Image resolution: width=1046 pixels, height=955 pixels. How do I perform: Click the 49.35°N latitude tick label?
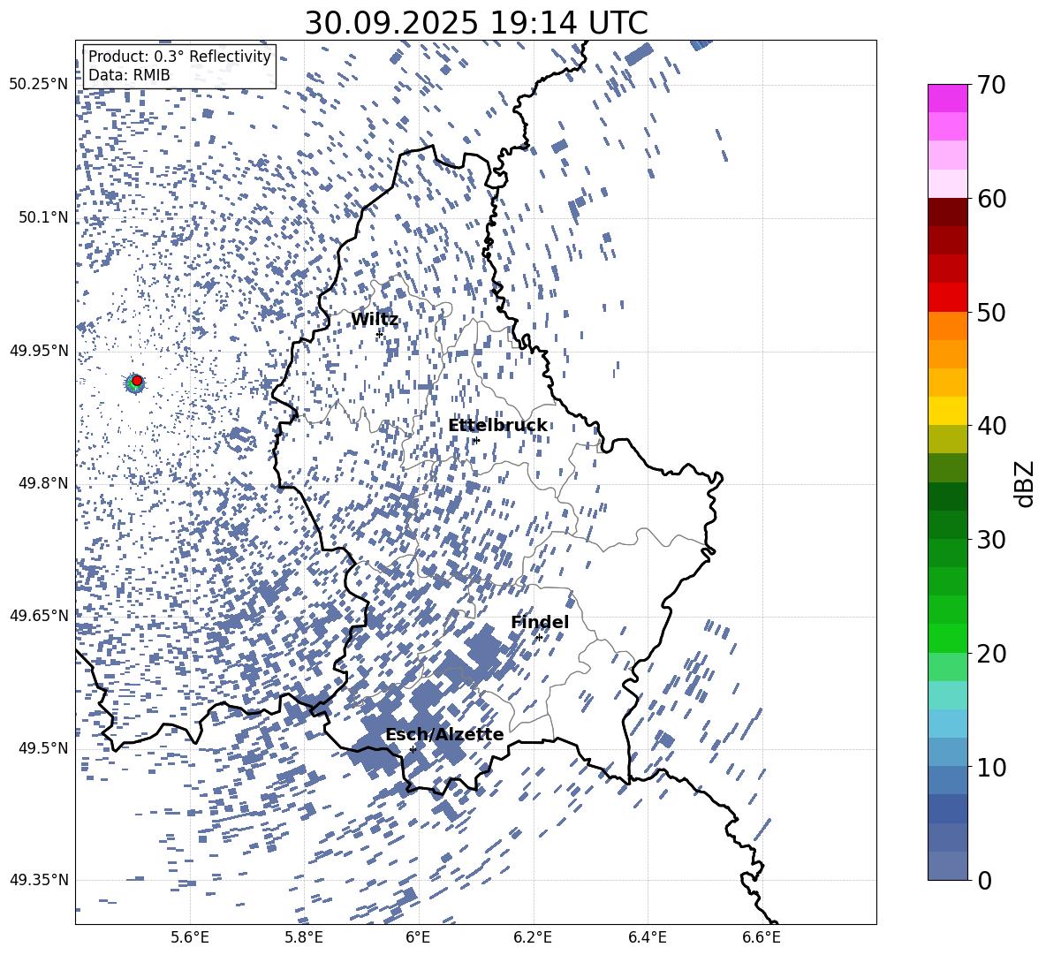pos(38,880)
